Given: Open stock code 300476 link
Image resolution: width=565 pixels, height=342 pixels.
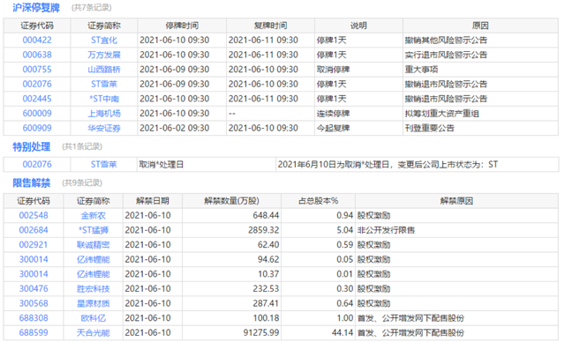Looking at the screenshot, I should tap(34, 288).
